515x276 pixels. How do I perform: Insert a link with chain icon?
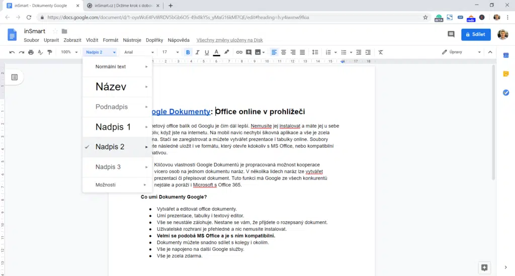pos(239,52)
